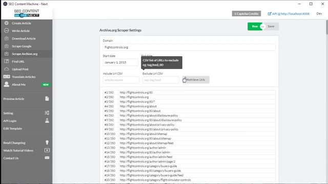Select row #15/350 author/admin/feed
Viewport: 328px width, 184px height.
(190, 157)
